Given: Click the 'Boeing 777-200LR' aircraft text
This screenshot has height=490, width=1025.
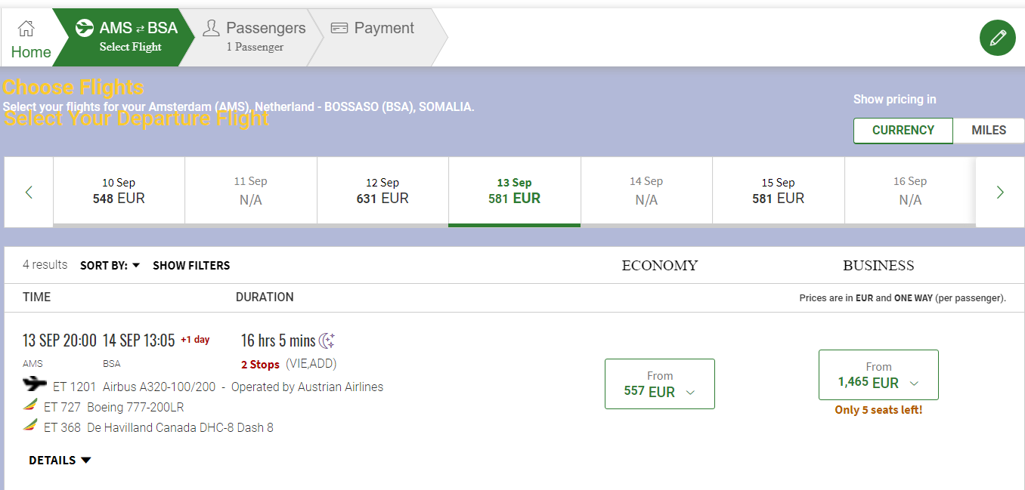Looking at the screenshot, I should 135,407.
